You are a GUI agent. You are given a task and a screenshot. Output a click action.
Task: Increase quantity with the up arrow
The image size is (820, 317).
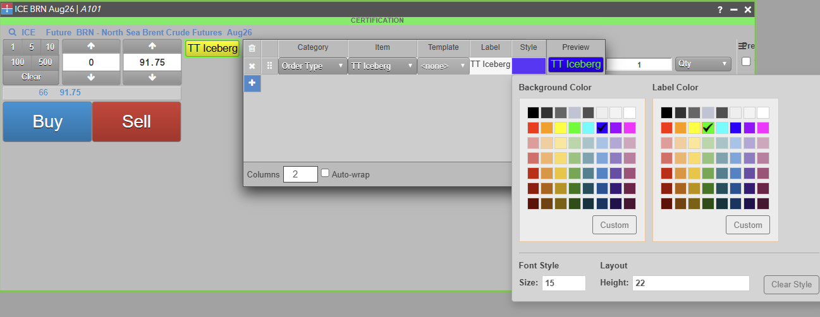click(91, 47)
